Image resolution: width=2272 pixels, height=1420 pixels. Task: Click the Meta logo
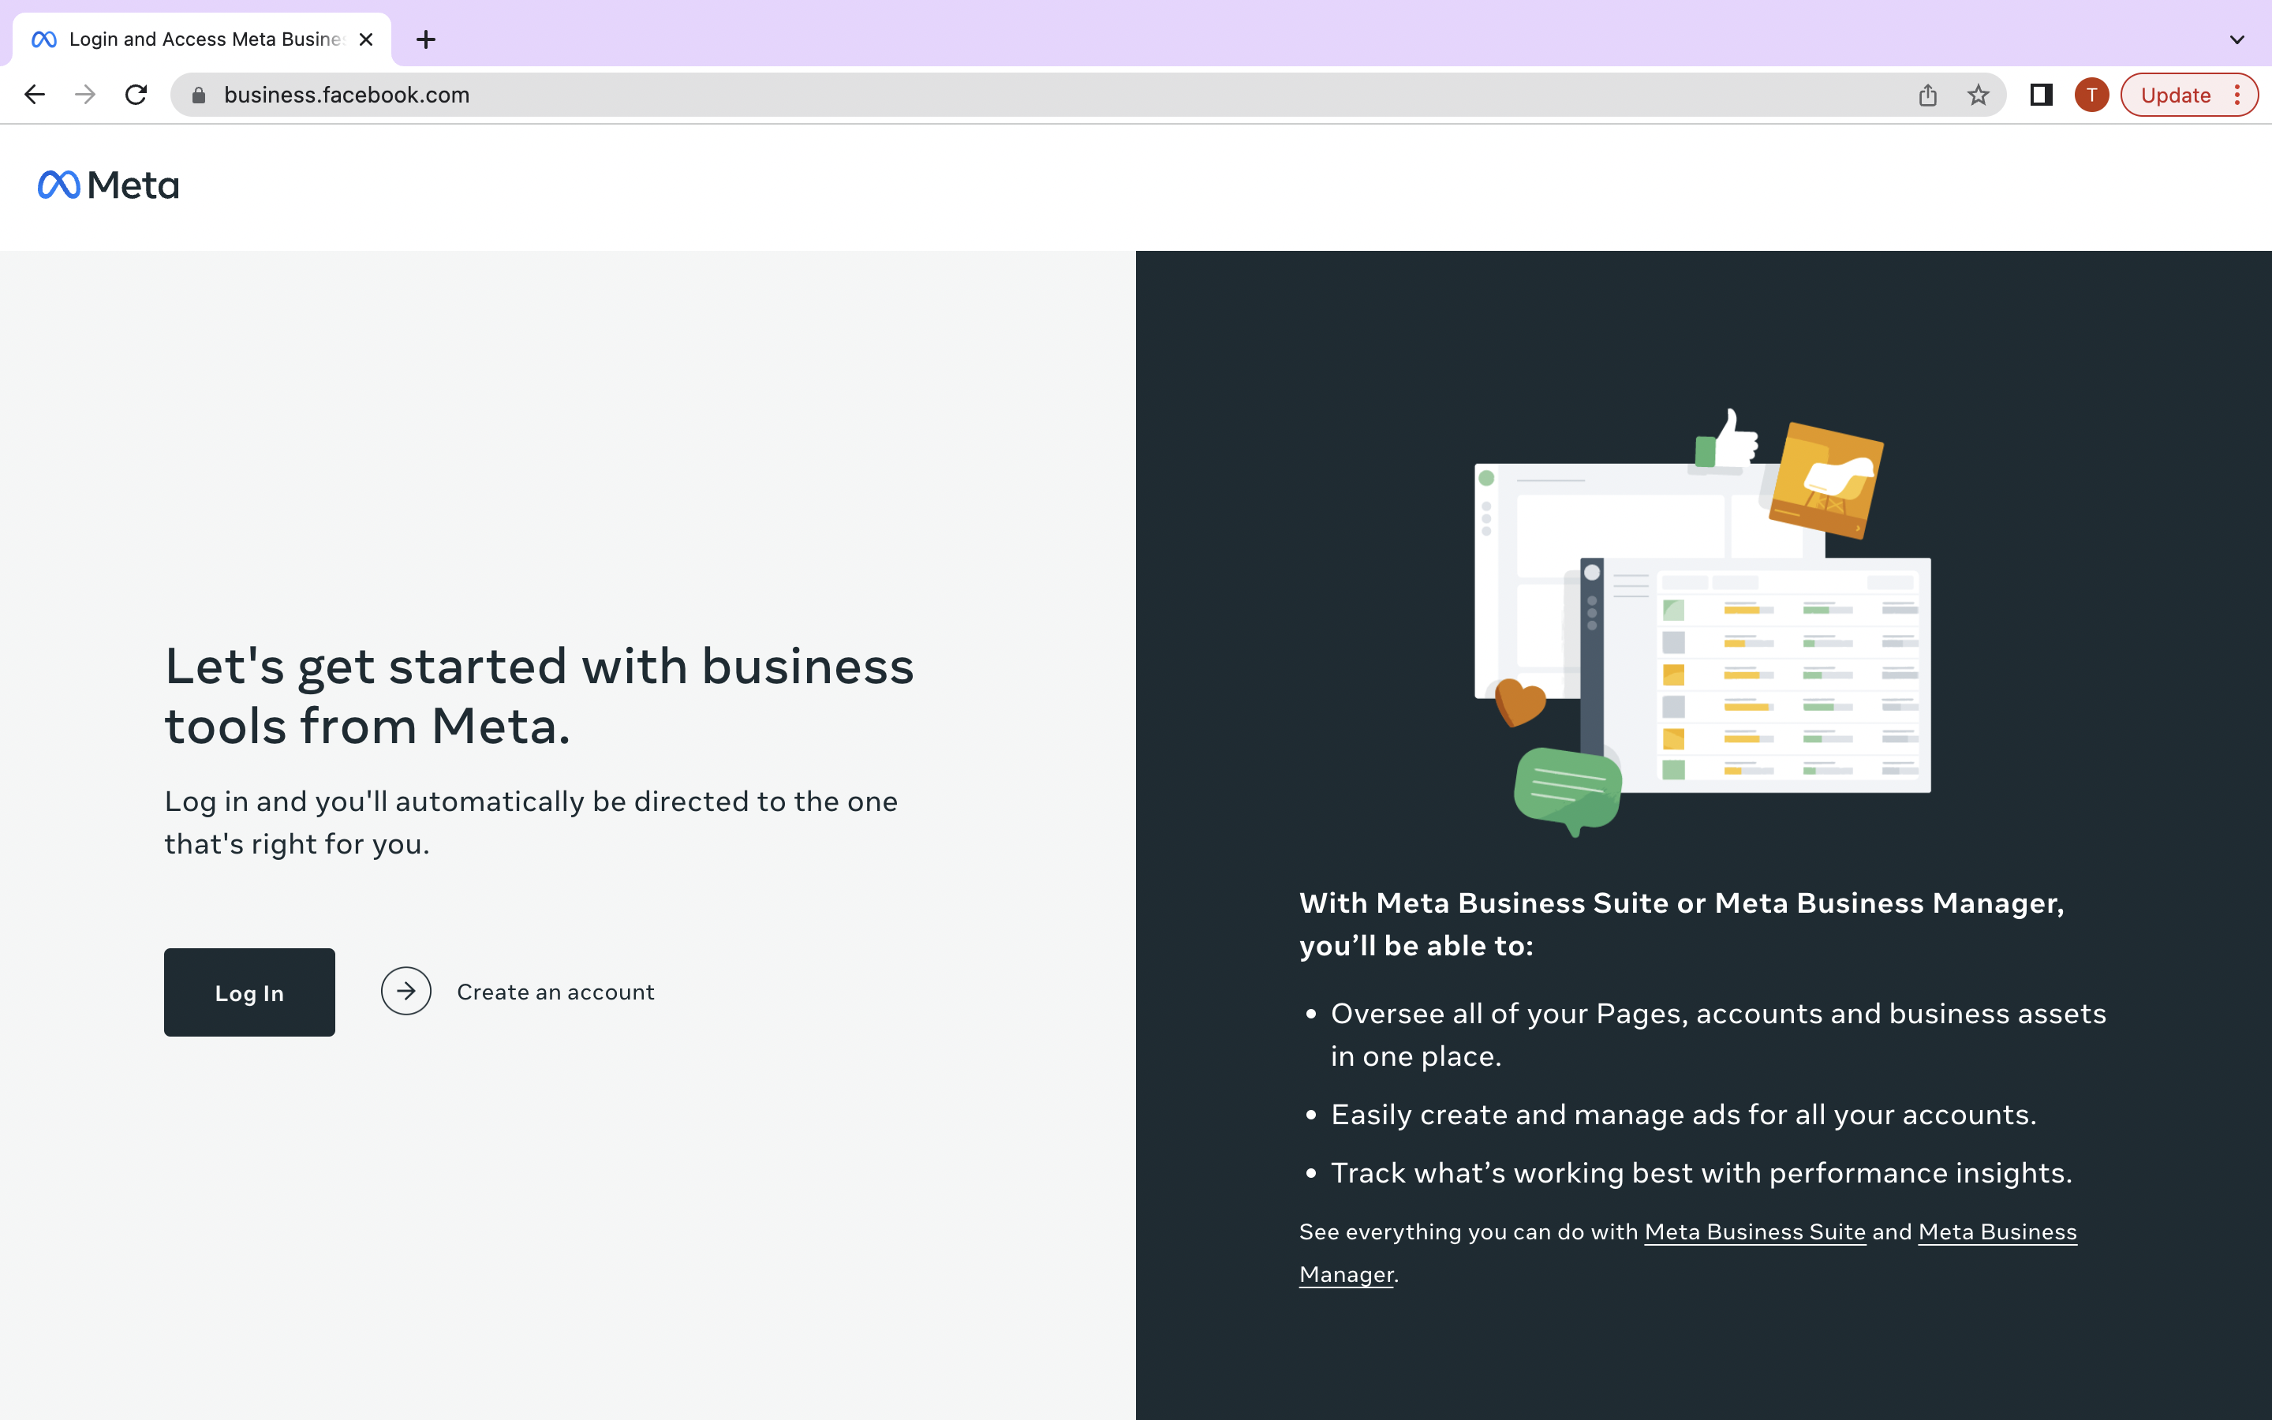coord(108,185)
